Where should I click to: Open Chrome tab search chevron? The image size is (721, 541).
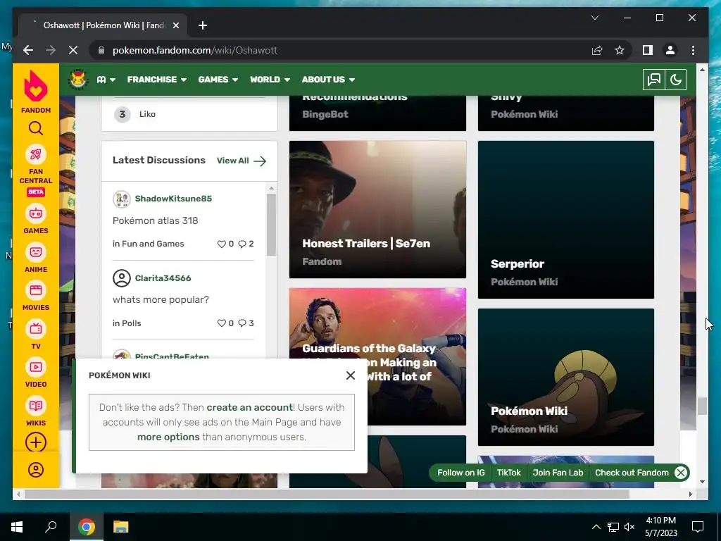pyautogui.click(x=595, y=18)
